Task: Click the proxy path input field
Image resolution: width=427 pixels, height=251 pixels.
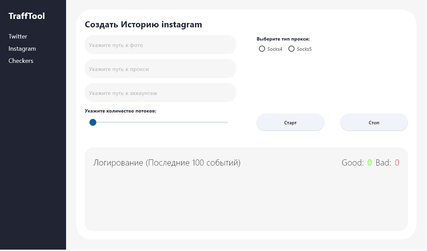Action: tap(160, 69)
